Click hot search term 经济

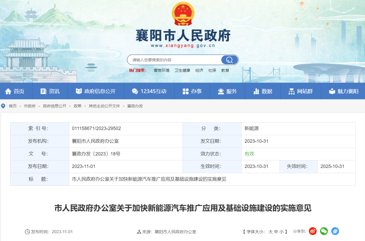click(199, 70)
